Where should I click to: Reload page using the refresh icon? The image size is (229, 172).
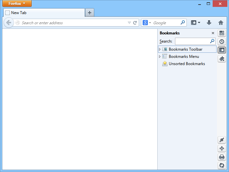(135, 23)
